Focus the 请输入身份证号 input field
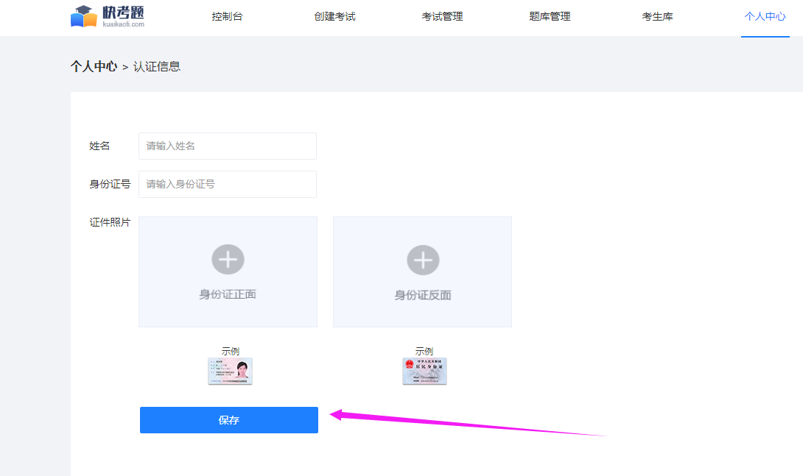 [227, 184]
